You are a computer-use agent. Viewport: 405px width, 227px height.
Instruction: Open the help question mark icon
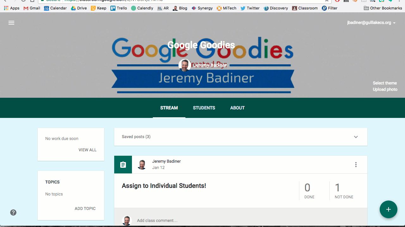pos(13,212)
